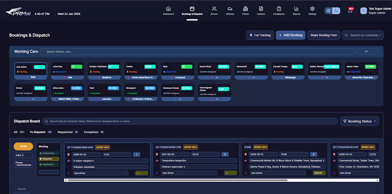392x194 pixels.
Task: Select the Unassigned Driver car card
Action: click(215, 93)
